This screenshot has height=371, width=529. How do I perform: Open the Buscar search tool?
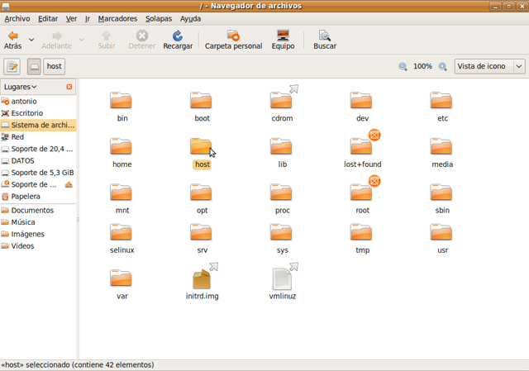click(325, 36)
